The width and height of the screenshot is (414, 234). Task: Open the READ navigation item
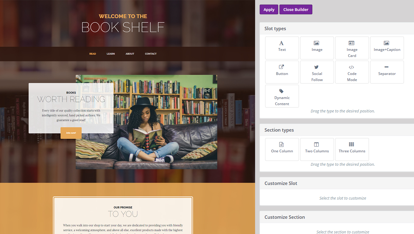click(x=93, y=54)
